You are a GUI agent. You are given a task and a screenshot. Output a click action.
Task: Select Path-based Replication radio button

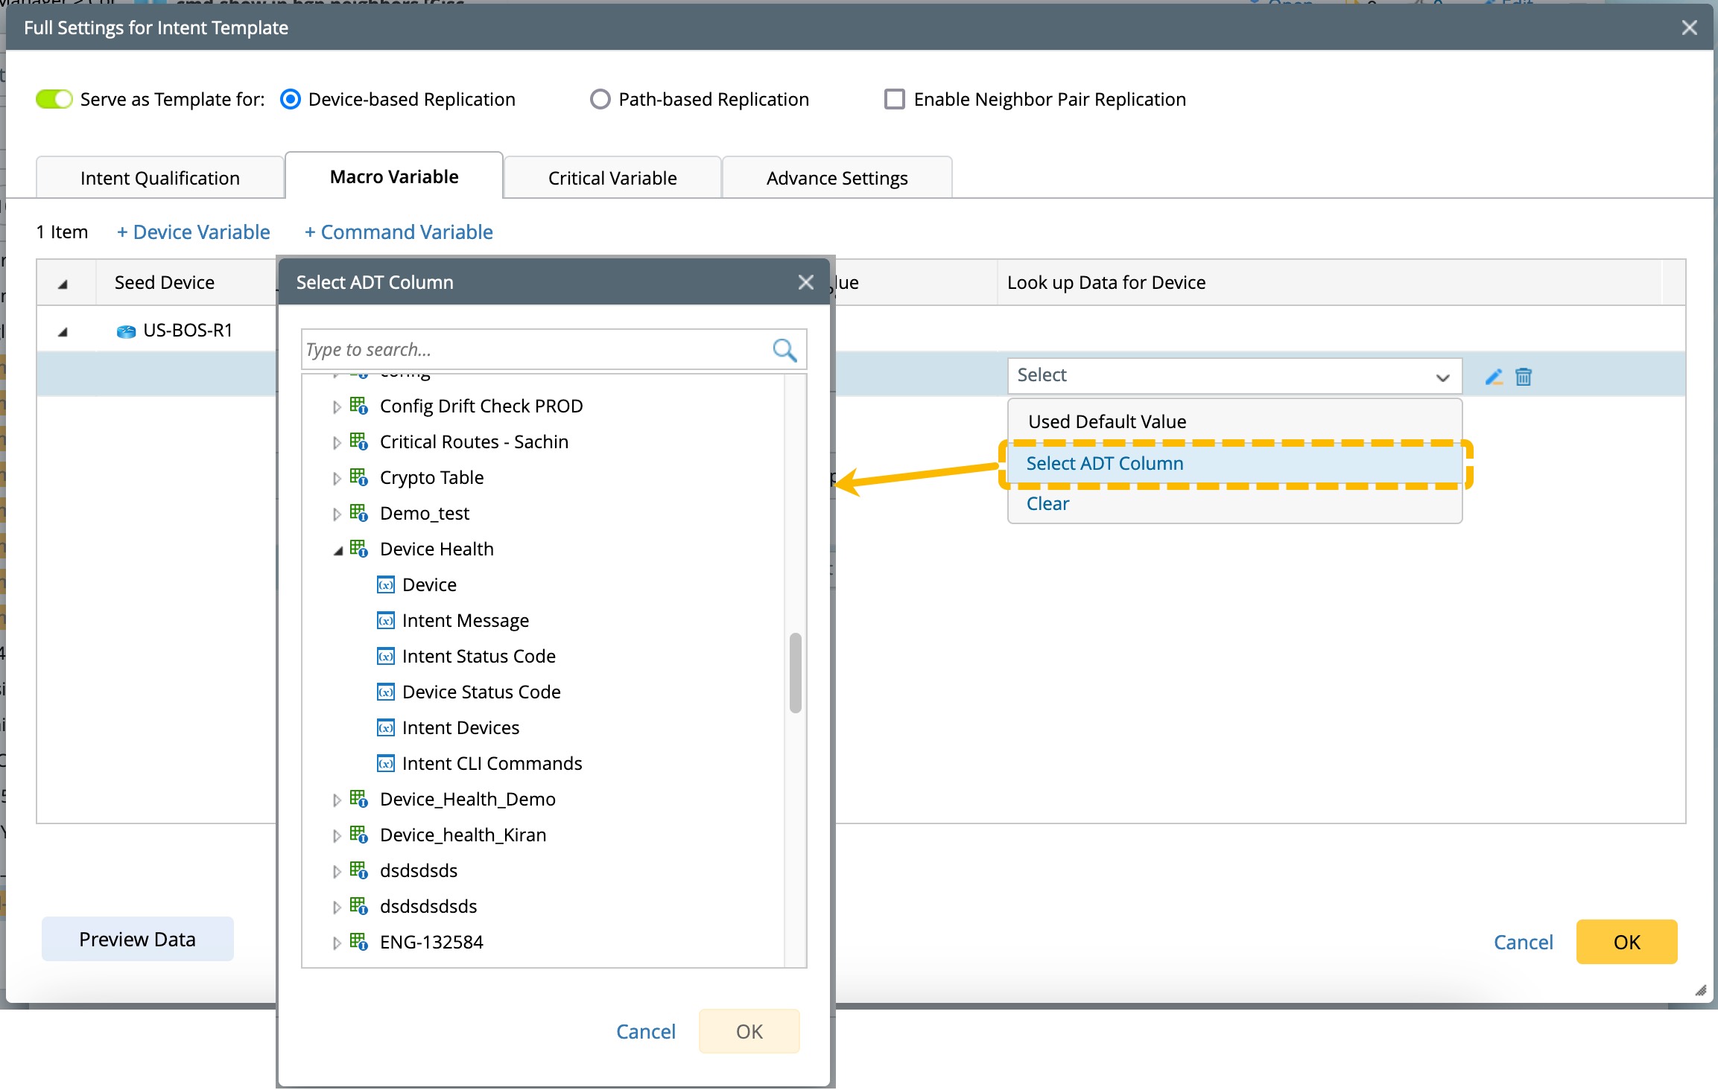[600, 99]
